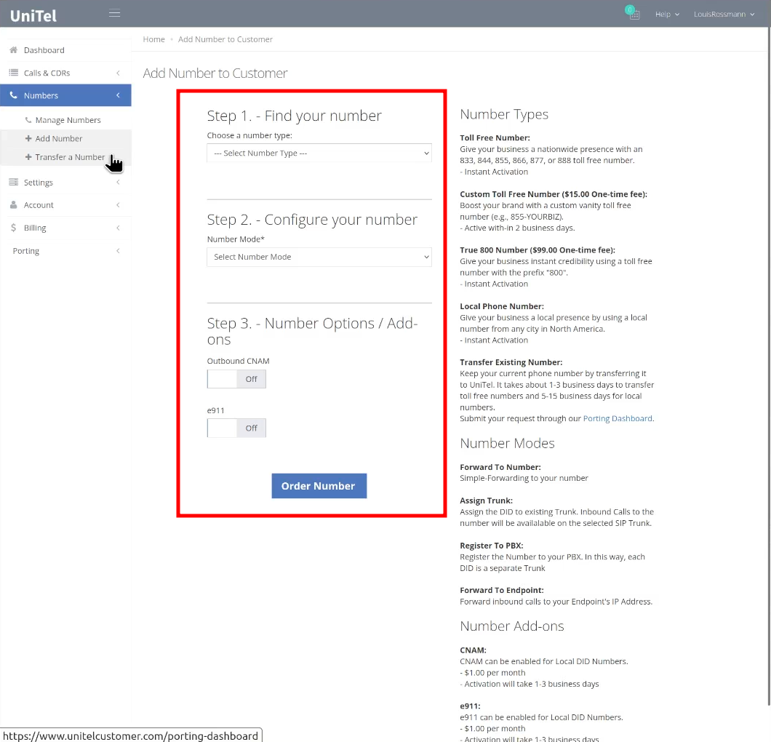Click the Settings sidebar icon
This screenshot has height=742, width=771.
click(x=14, y=182)
